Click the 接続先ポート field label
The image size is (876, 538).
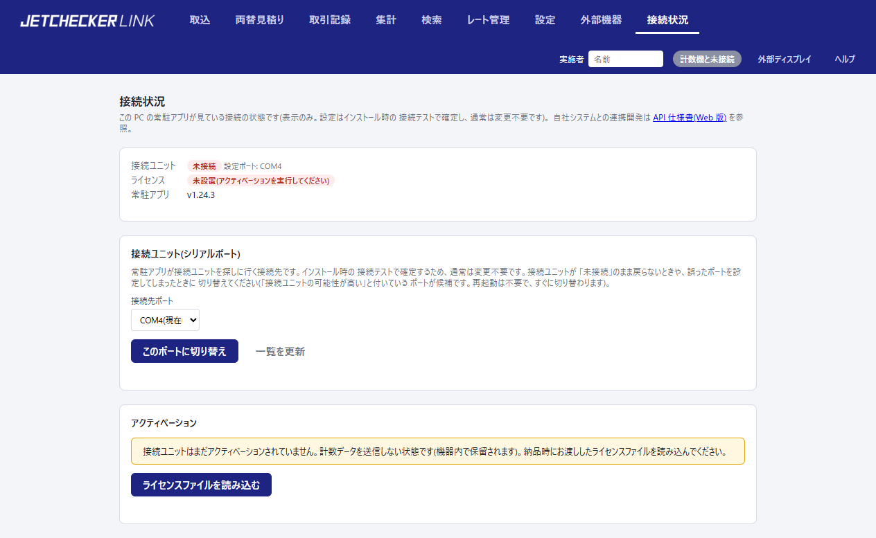pyautogui.click(x=152, y=301)
